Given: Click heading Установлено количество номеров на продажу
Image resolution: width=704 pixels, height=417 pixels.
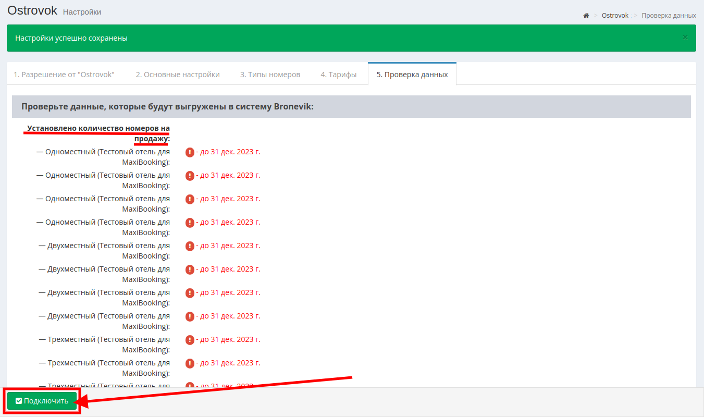Looking at the screenshot, I should coord(98,133).
